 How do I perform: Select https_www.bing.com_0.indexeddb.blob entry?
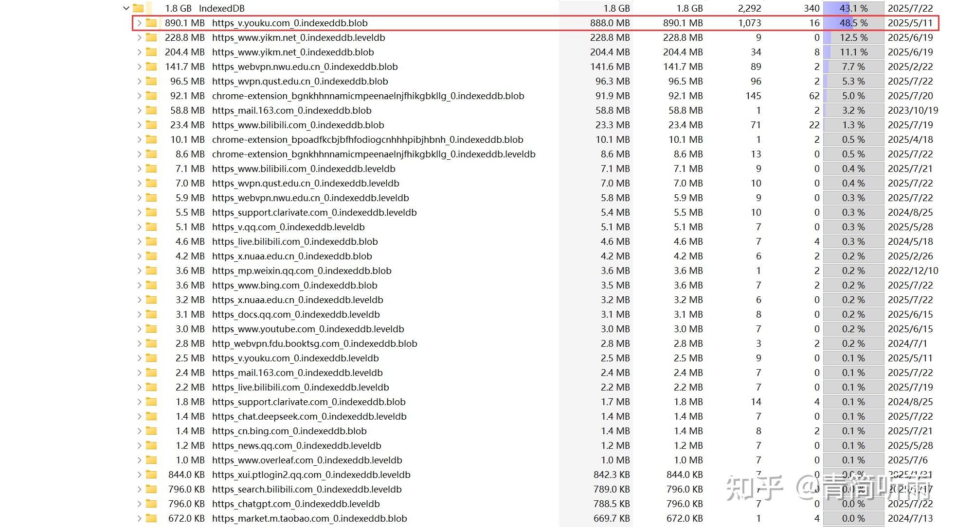coord(294,285)
